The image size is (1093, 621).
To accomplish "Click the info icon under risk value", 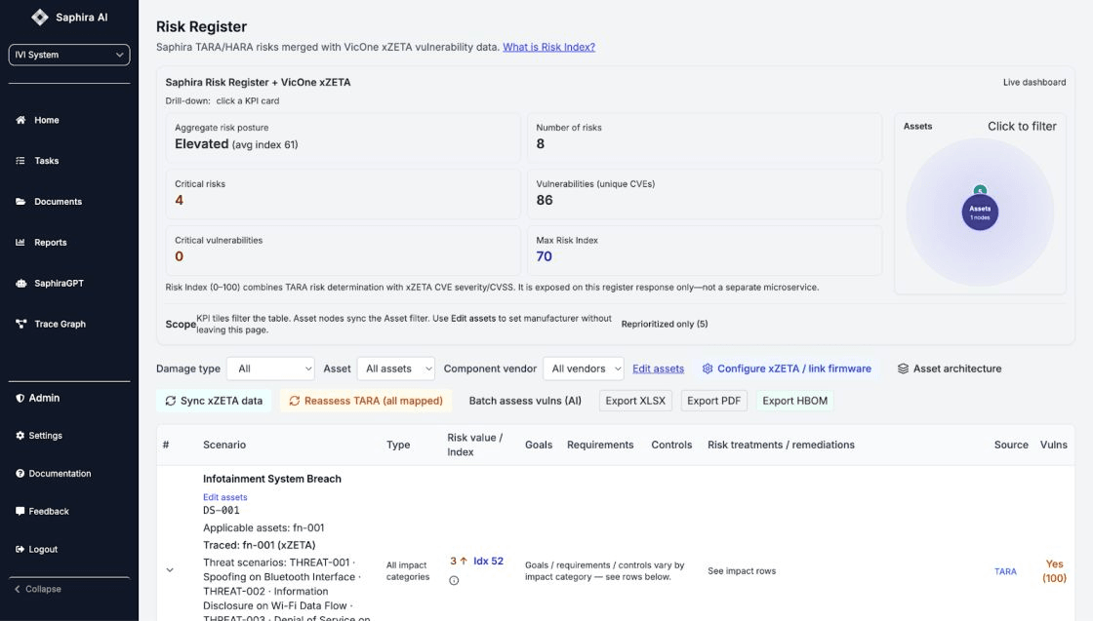I will click(x=454, y=581).
